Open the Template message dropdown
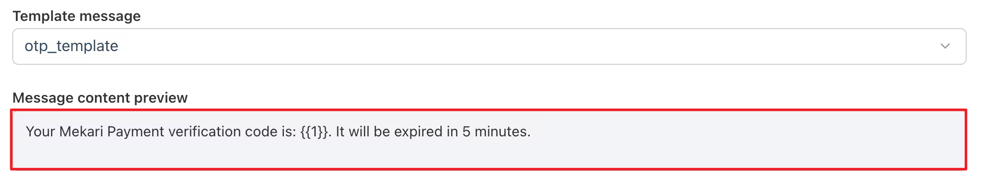 click(x=489, y=46)
